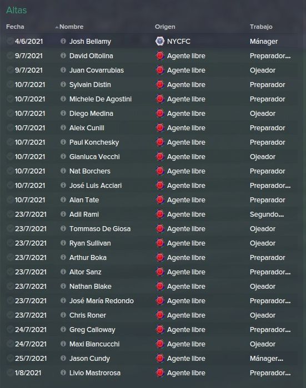The width and height of the screenshot is (306, 388).
Task: Click the info icon beside Josh Bellamy
Action: click(x=63, y=41)
